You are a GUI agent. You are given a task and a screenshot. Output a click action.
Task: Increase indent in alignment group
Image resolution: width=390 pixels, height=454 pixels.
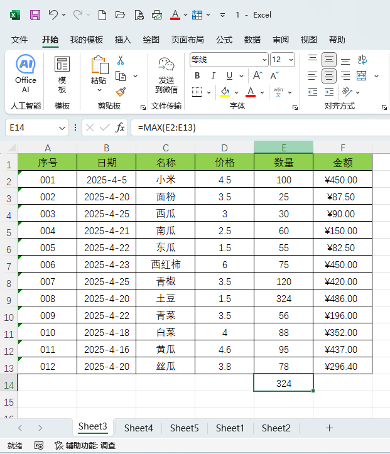pyautogui.click(x=329, y=92)
